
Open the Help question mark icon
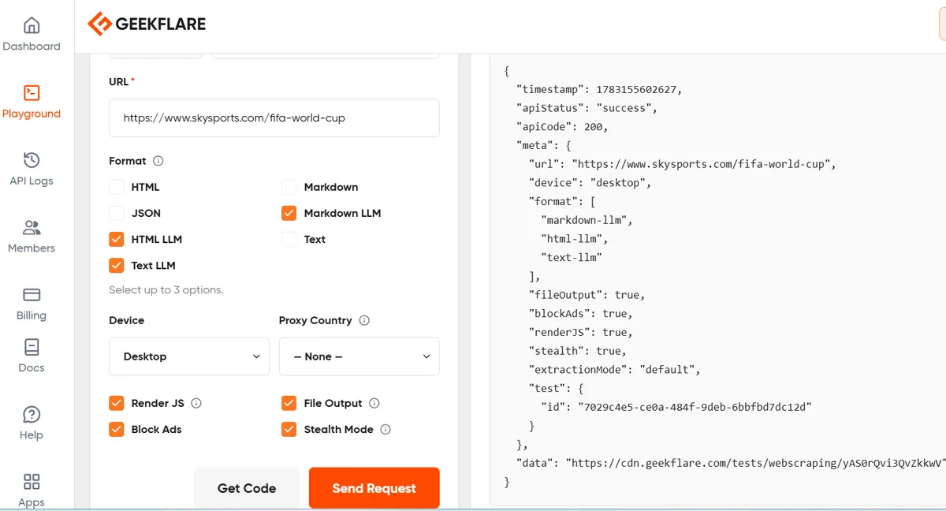tap(32, 414)
